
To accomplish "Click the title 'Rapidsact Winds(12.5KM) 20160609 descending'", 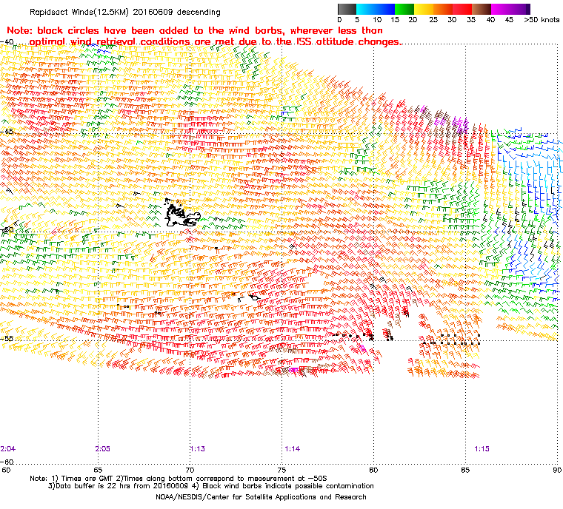I will (x=125, y=12).
